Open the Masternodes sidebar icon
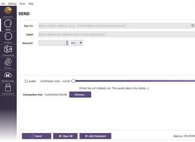Screen dimensions: 195x142 tap(8, 76)
